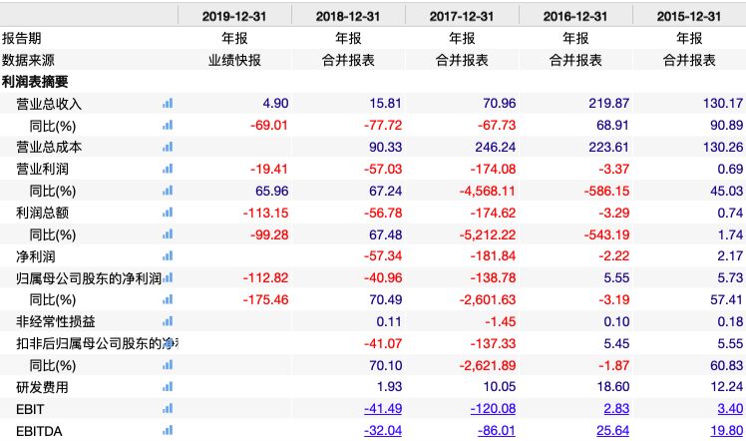This screenshot has height=441, width=746.
Task: Open the chart icon for 非经常性损益
Action: click(x=168, y=322)
